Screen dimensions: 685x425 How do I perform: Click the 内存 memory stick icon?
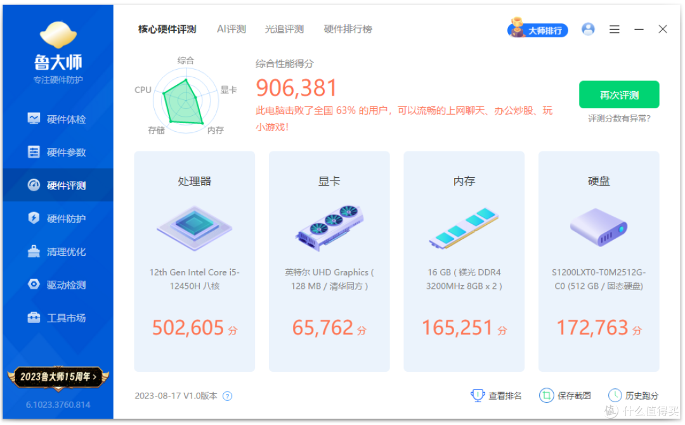point(464,228)
